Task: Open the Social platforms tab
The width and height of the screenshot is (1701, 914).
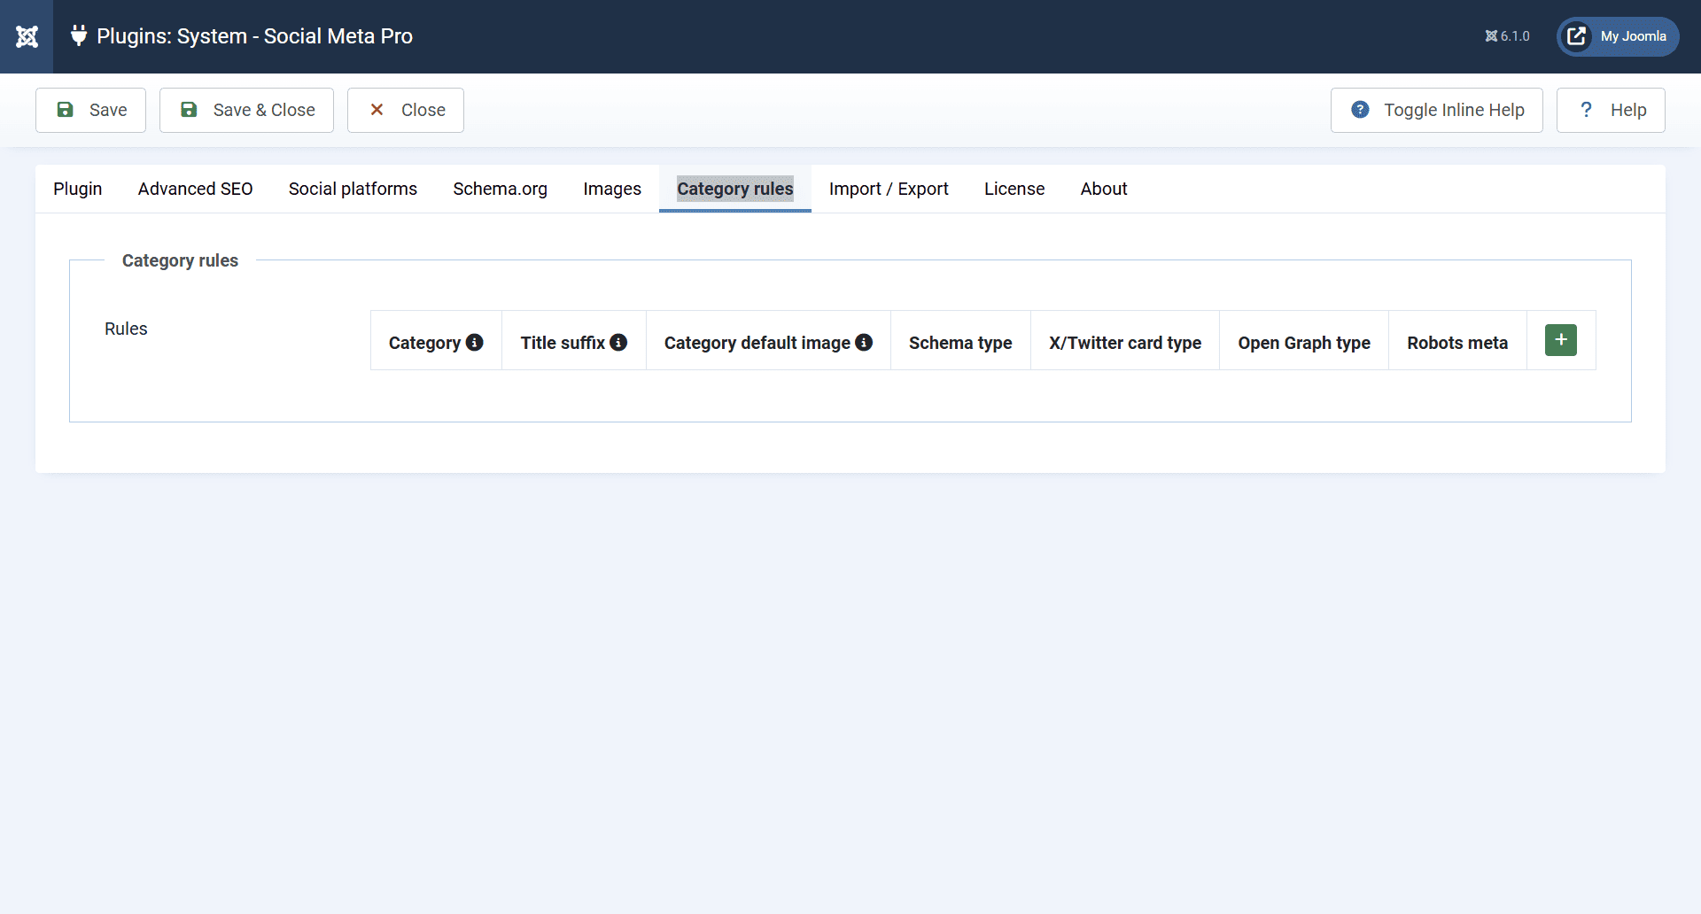Action: pos(353,189)
